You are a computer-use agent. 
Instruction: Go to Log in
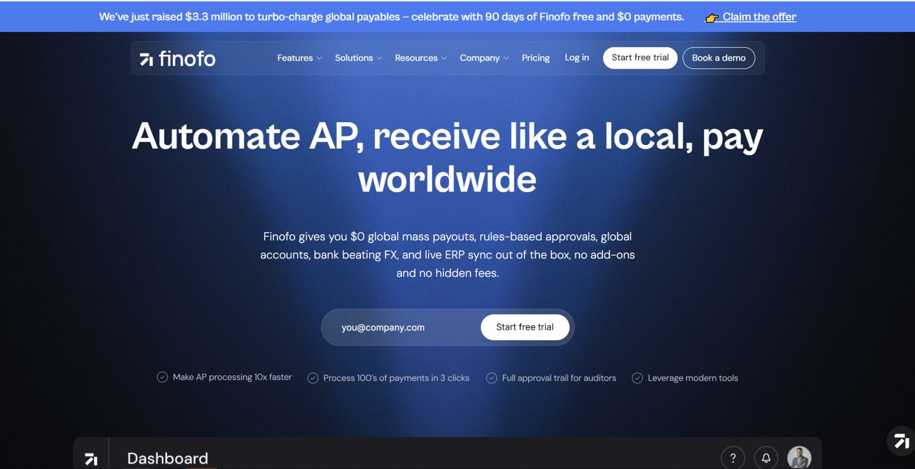577,58
